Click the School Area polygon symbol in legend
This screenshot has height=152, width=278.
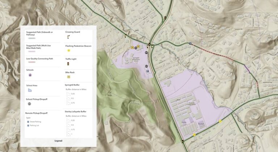pyautogui.click(x=30, y=90)
